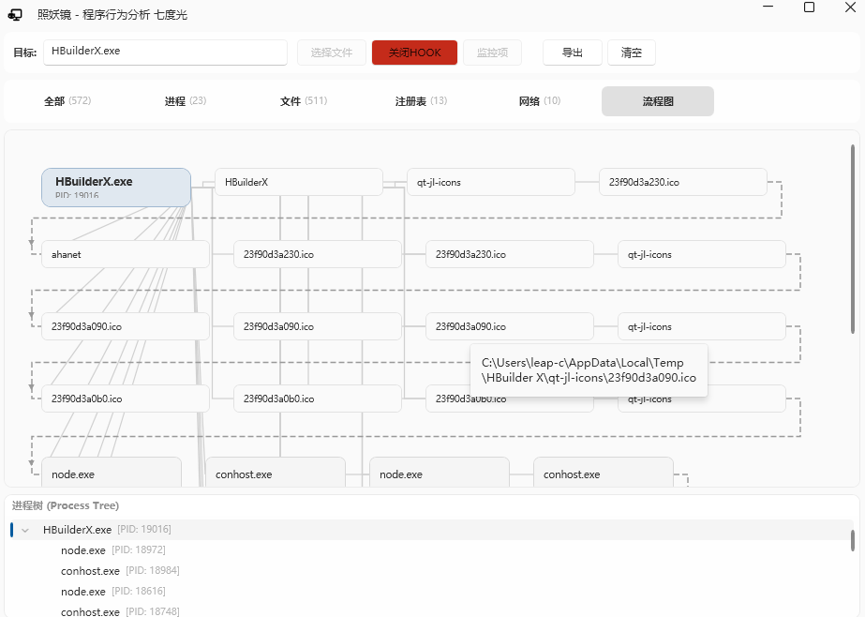Click the conhost.exe node next to first node.exe
This screenshot has height=617, width=865.
point(276,473)
